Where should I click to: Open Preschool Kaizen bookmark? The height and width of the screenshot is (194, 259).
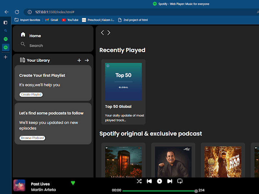click(98, 20)
